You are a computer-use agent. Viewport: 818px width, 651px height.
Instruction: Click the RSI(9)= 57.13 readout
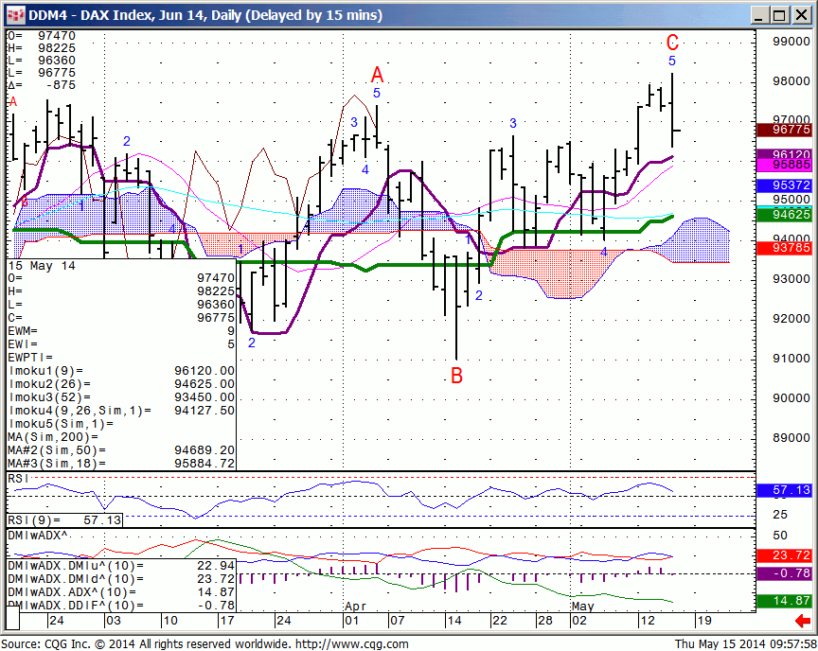(x=64, y=519)
